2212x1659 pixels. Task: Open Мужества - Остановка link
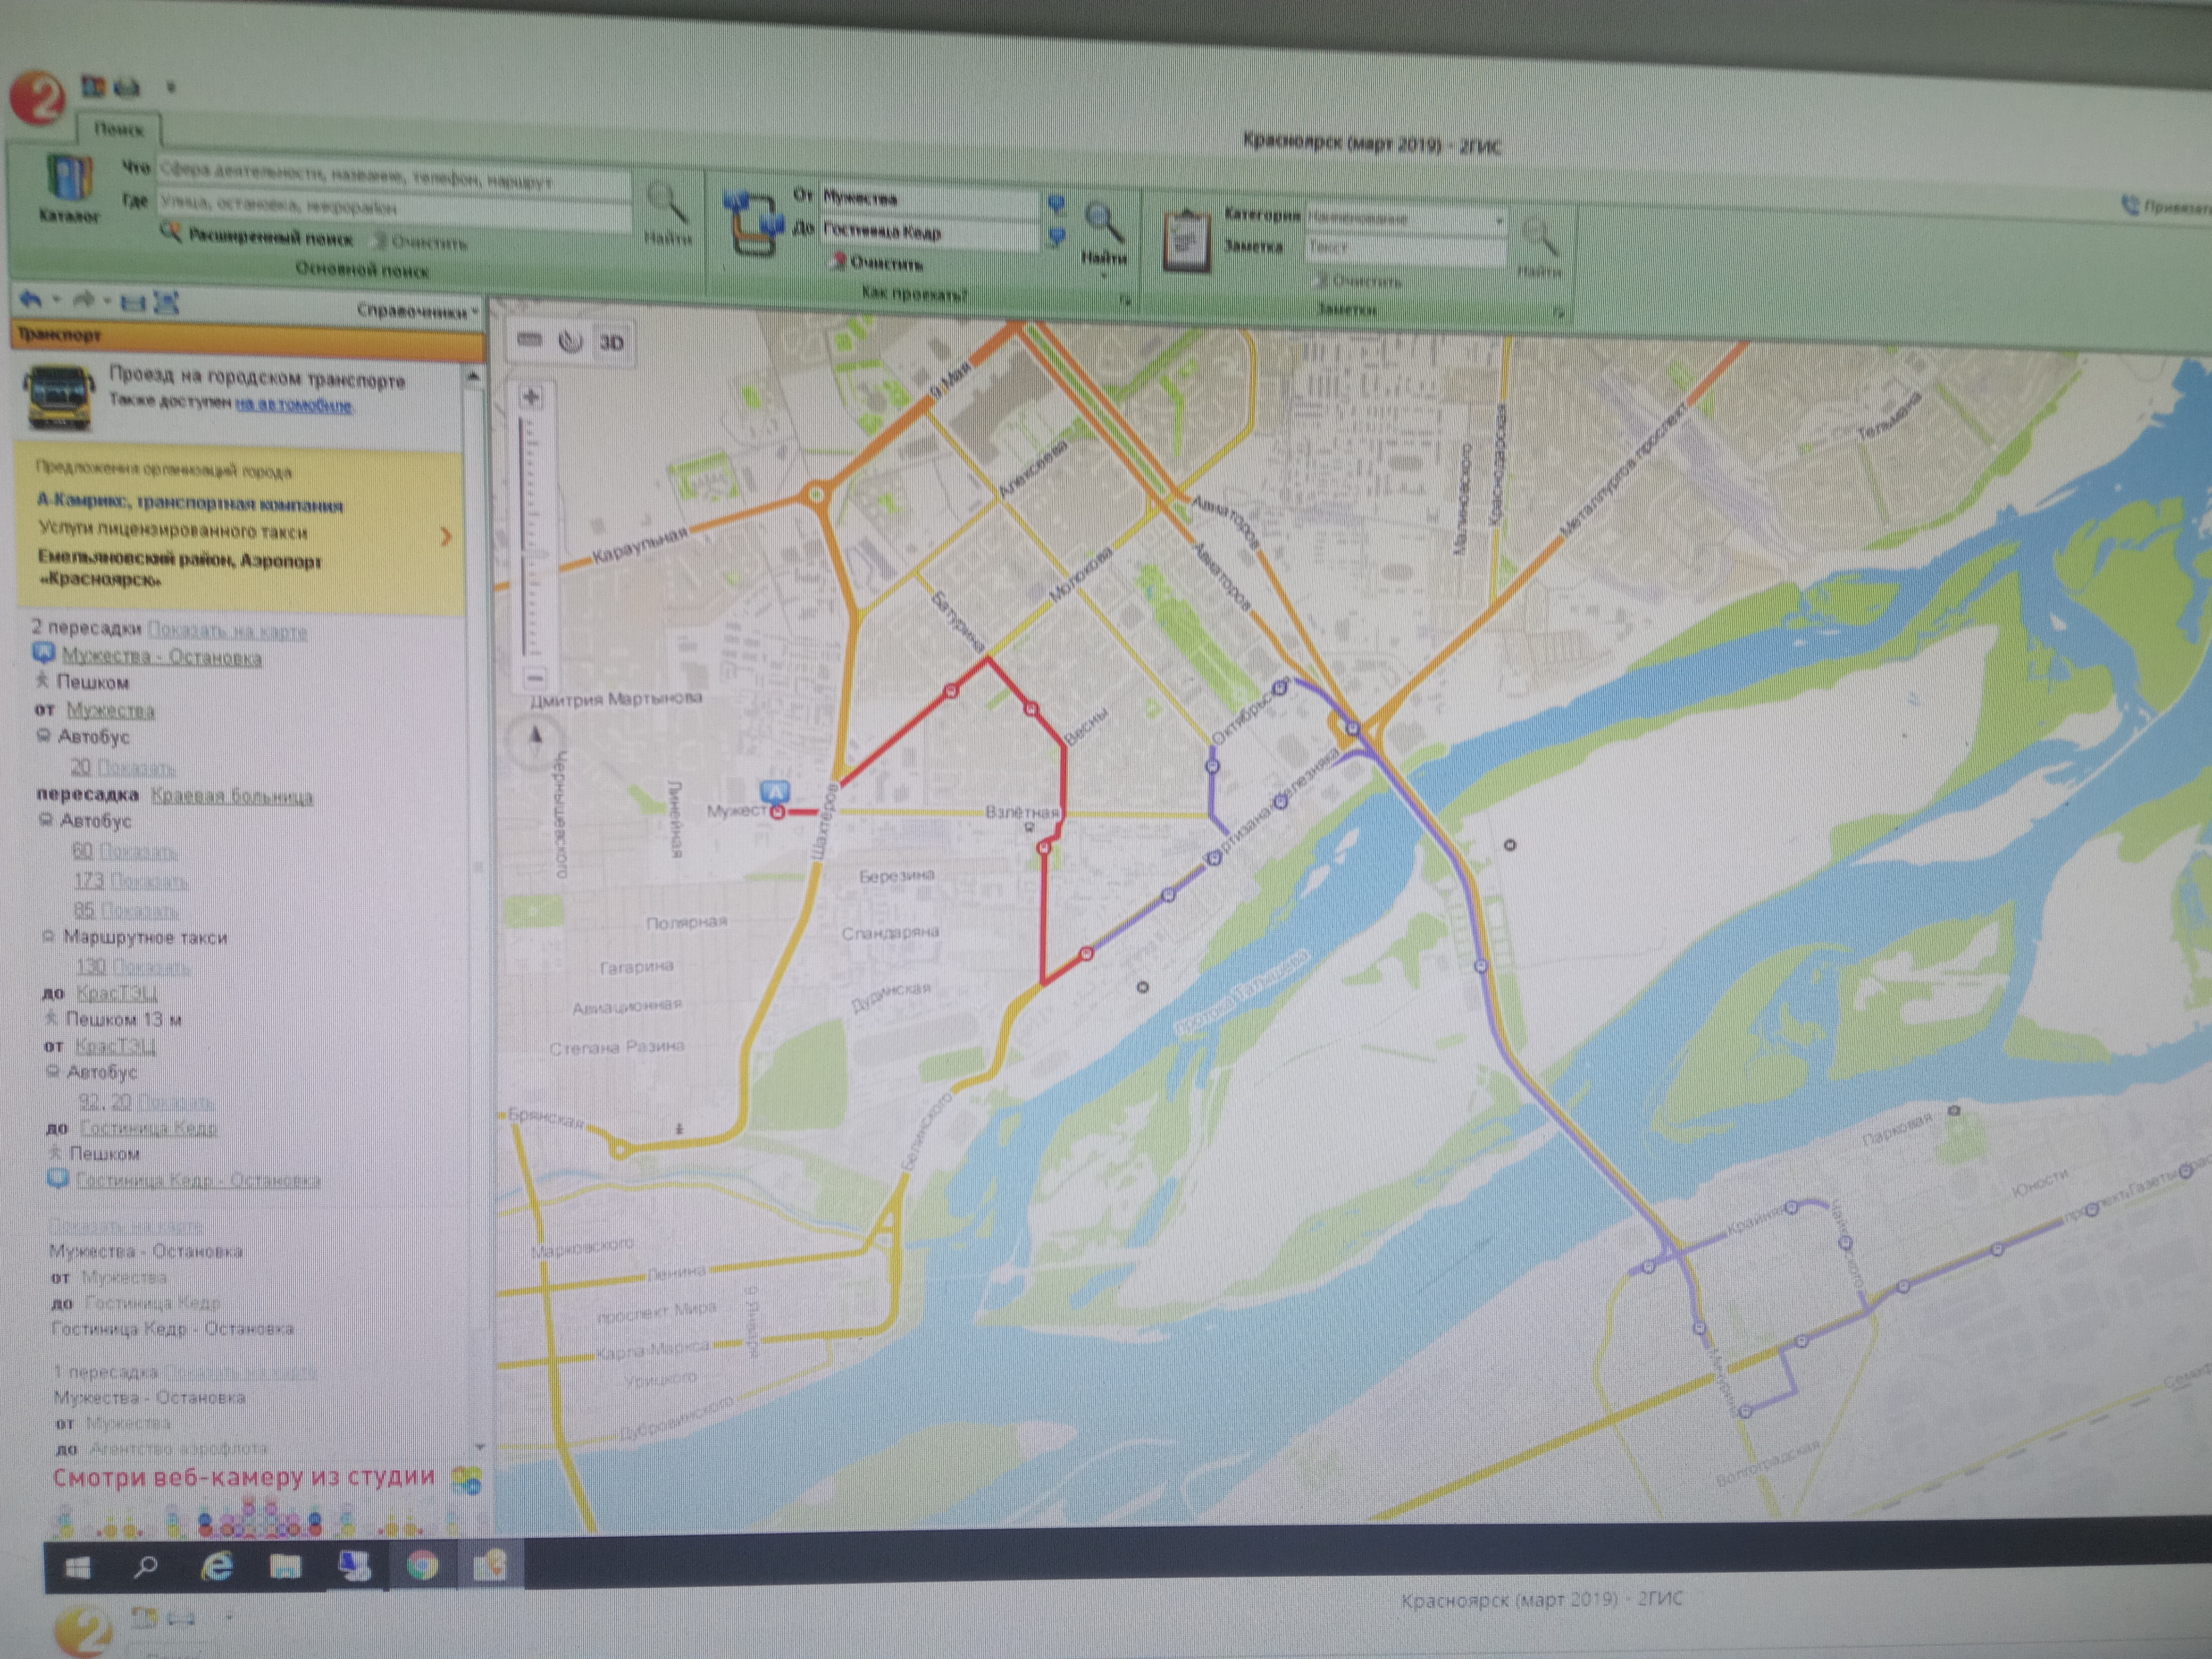(162, 657)
